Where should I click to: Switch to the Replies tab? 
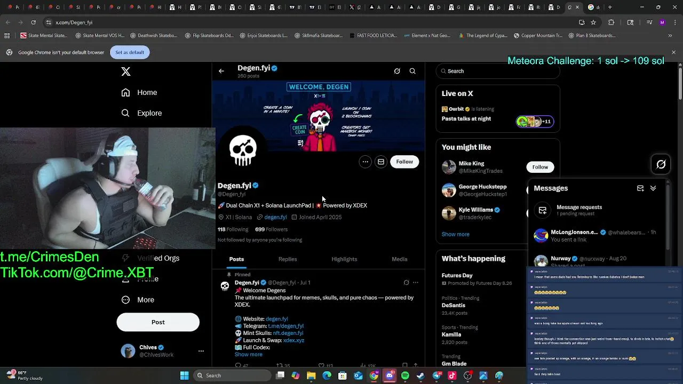(288, 259)
